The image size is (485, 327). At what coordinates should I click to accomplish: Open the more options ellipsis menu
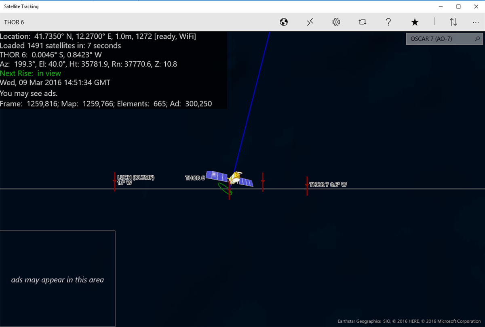[475, 22]
